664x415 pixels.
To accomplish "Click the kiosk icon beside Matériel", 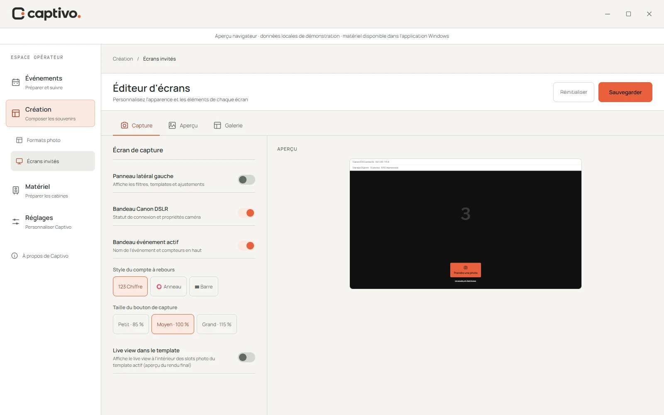I will [16, 190].
